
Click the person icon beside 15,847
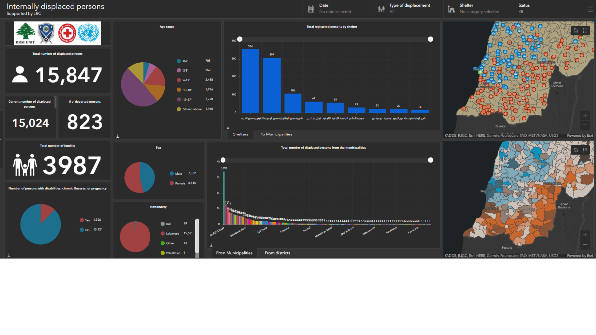20,74
